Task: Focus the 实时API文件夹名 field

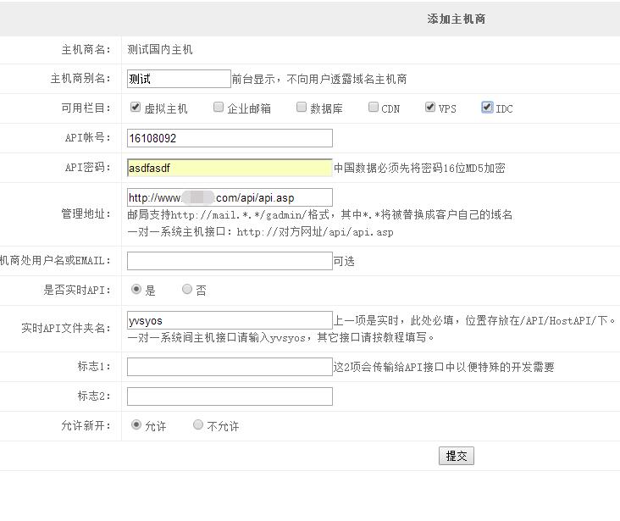Action: point(230,320)
